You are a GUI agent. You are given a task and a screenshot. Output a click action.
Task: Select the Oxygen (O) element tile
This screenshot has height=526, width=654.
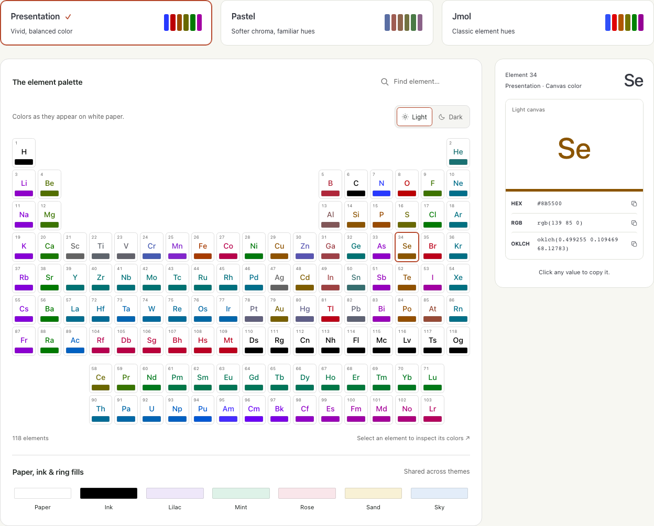(407, 184)
